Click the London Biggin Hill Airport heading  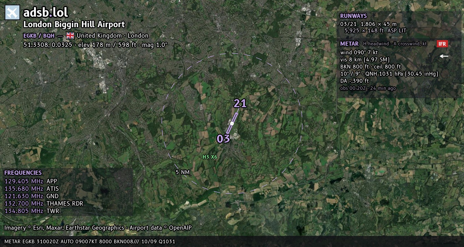click(x=74, y=24)
